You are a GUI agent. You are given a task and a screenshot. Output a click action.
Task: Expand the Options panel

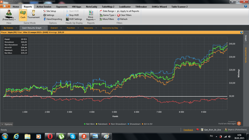pos(7,124)
